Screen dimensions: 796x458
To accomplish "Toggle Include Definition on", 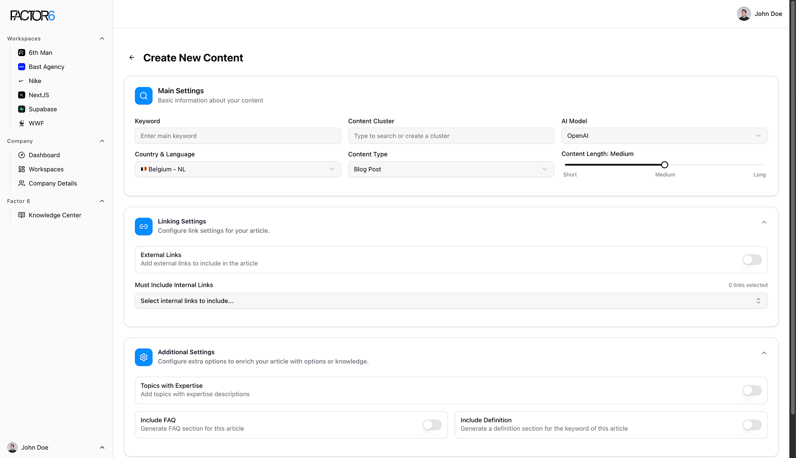I will pos(752,425).
